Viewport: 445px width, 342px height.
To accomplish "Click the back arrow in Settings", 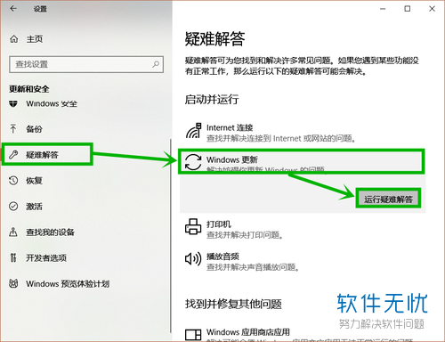I will click(x=13, y=9).
